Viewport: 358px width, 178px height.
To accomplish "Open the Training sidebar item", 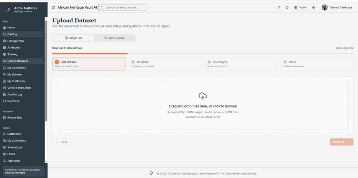I will click(12, 54).
